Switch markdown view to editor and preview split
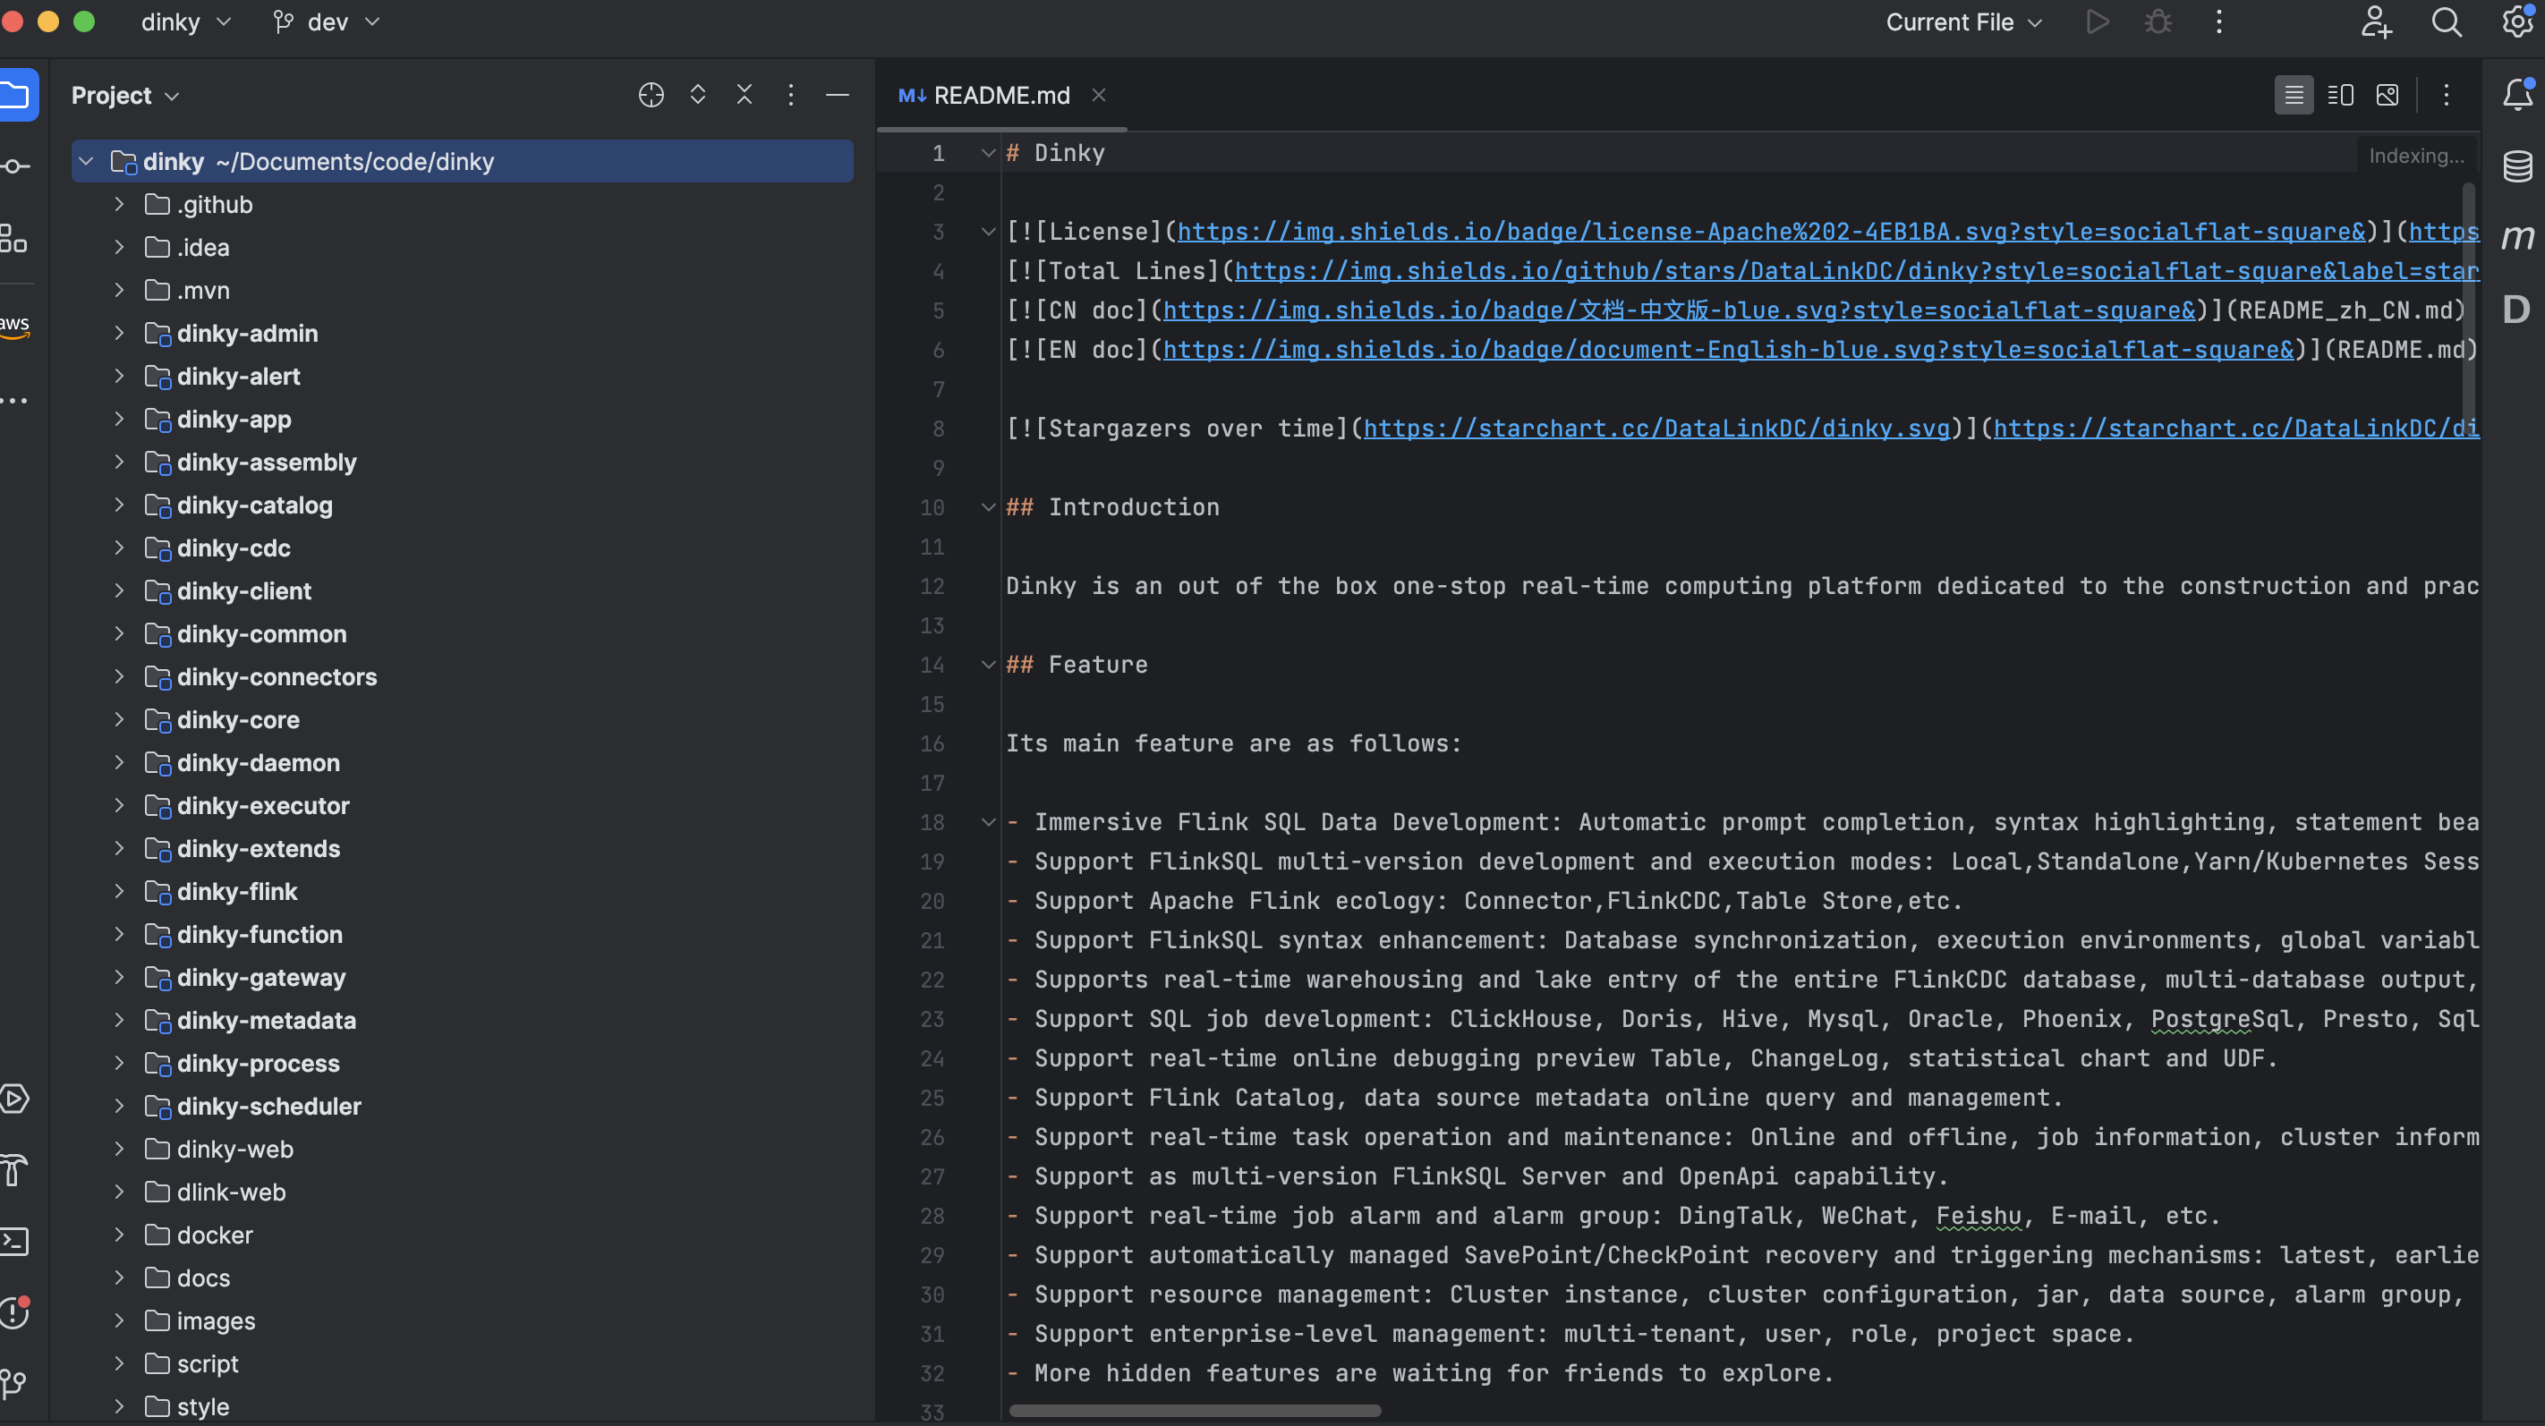This screenshot has height=1426, width=2545. [2342, 95]
